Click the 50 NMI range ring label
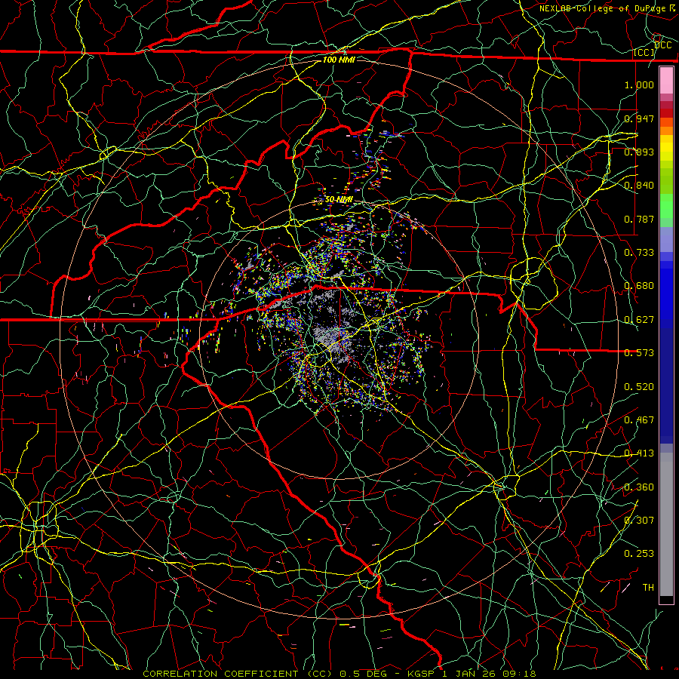This screenshot has height=679, width=679. point(339,200)
